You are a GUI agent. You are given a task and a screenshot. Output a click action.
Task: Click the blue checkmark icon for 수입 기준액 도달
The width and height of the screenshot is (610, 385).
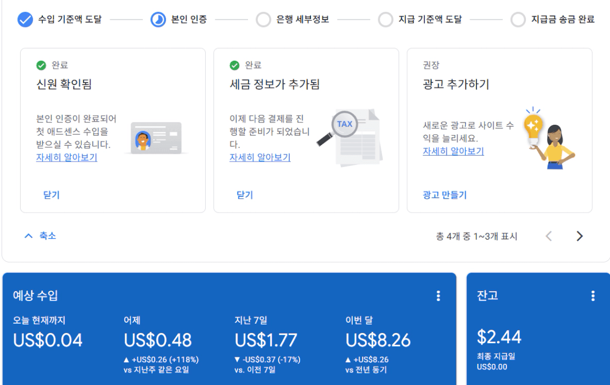point(25,20)
